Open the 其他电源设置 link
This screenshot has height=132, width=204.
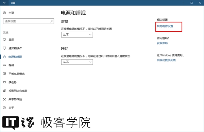pos(165,26)
